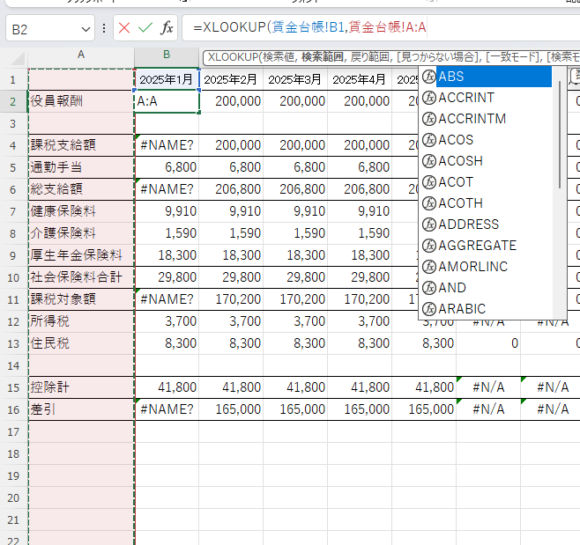Click cell C6 showing 206,800
The height and width of the screenshot is (545, 580).
(231, 189)
